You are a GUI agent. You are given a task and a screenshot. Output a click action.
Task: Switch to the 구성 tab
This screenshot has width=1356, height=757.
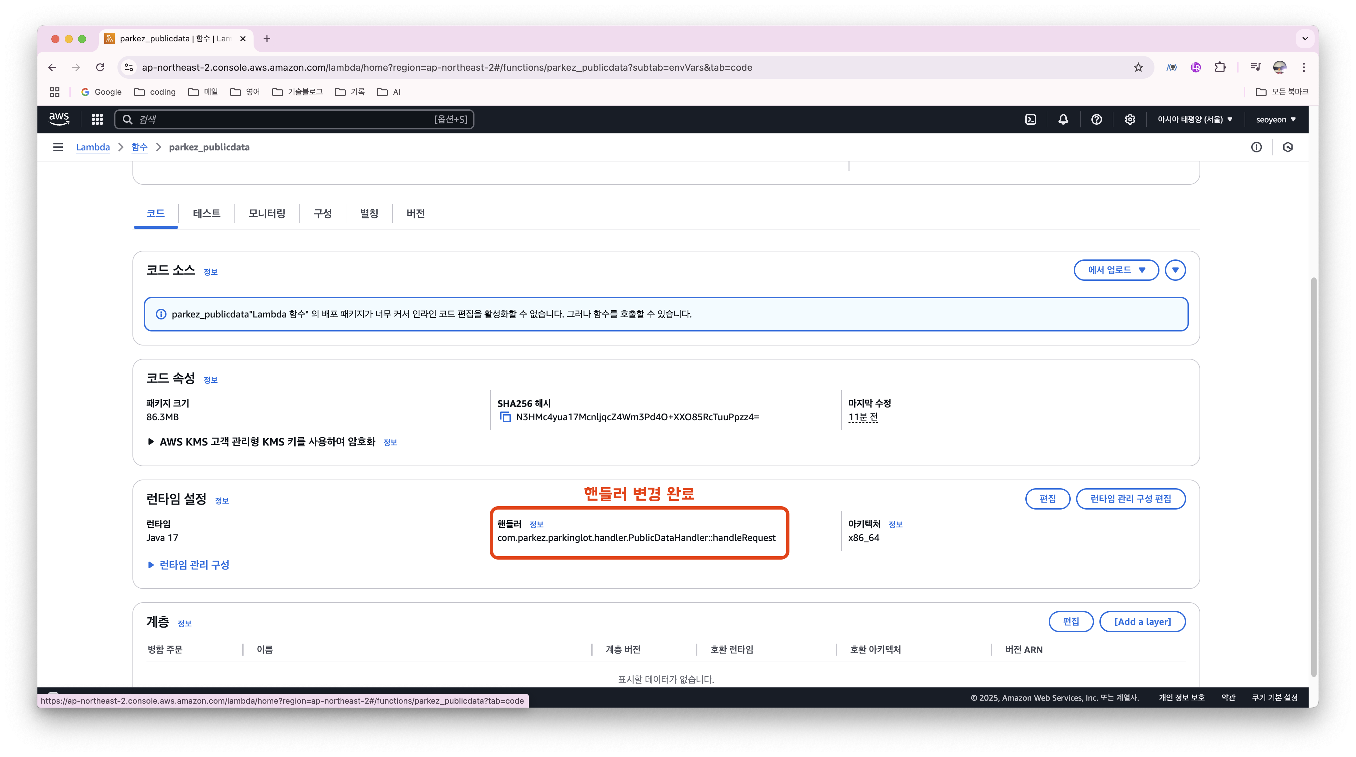pos(322,213)
